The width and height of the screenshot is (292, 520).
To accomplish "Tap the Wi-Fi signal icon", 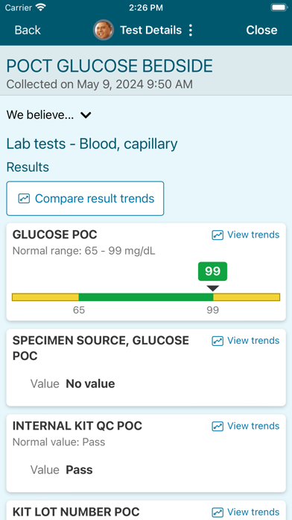I will click(x=41, y=7).
